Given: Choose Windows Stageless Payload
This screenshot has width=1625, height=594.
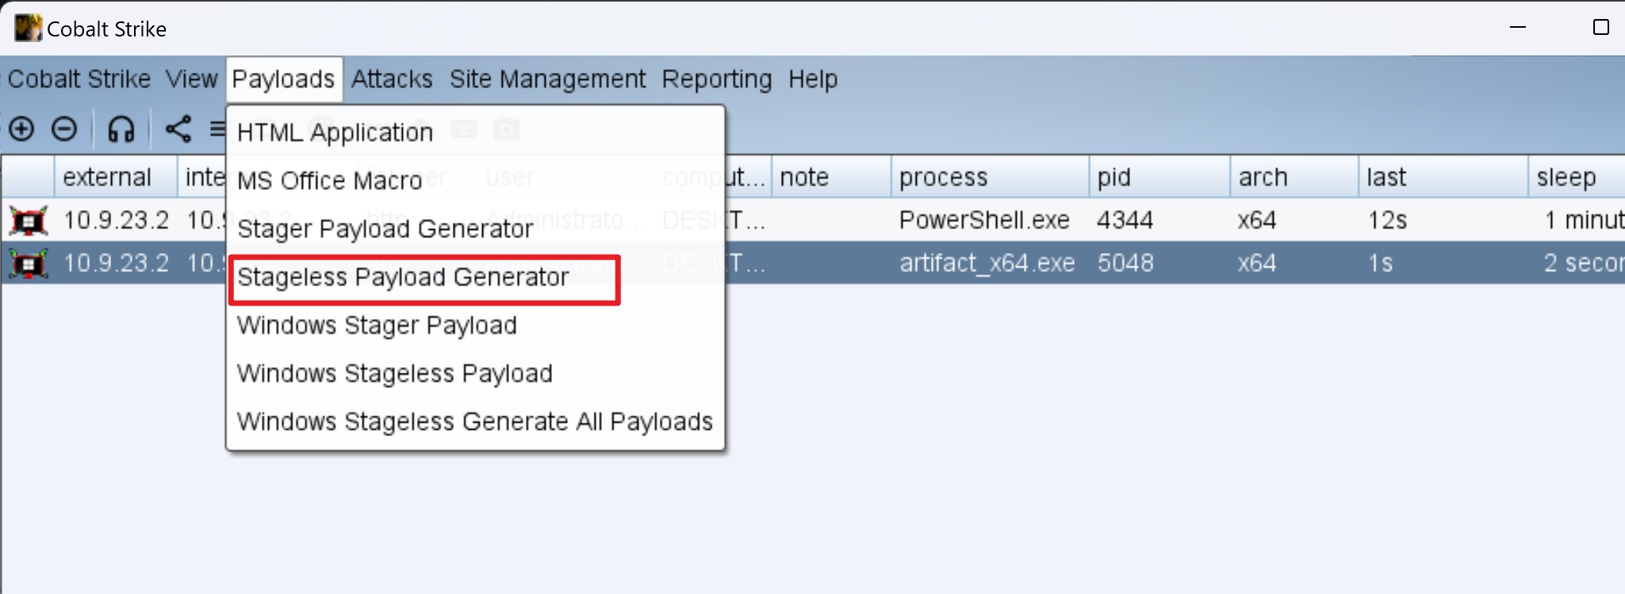Looking at the screenshot, I should pyautogui.click(x=476, y=374).
